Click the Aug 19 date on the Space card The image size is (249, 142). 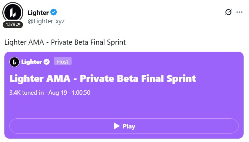pos(58,93)
